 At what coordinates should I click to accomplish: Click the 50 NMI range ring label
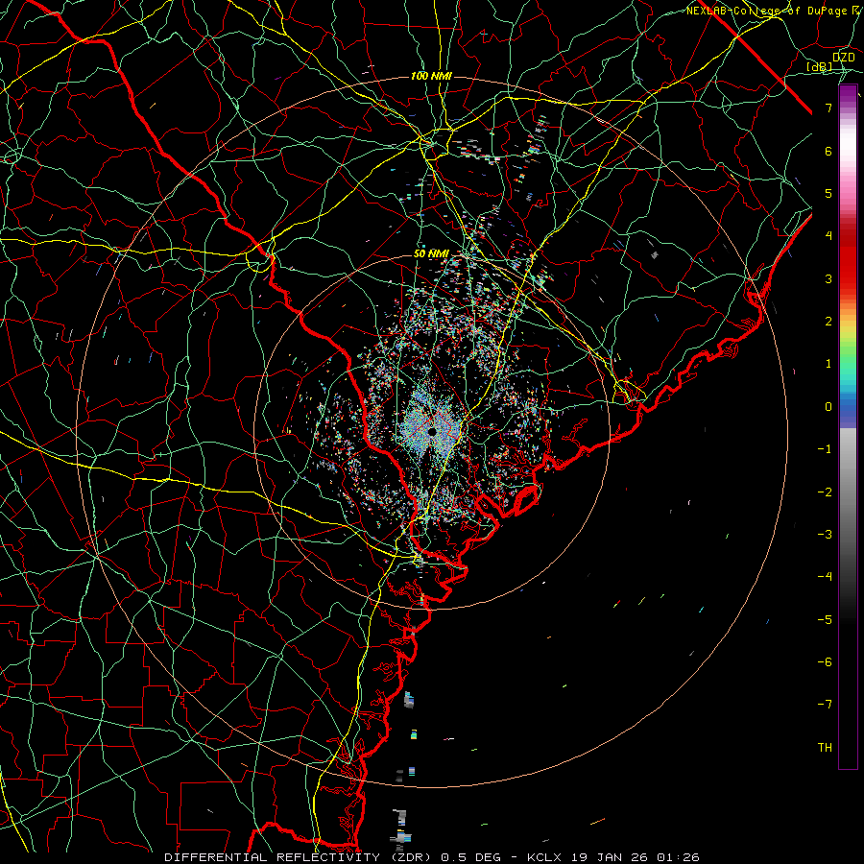pyautogui.click(x=431, y=253)
